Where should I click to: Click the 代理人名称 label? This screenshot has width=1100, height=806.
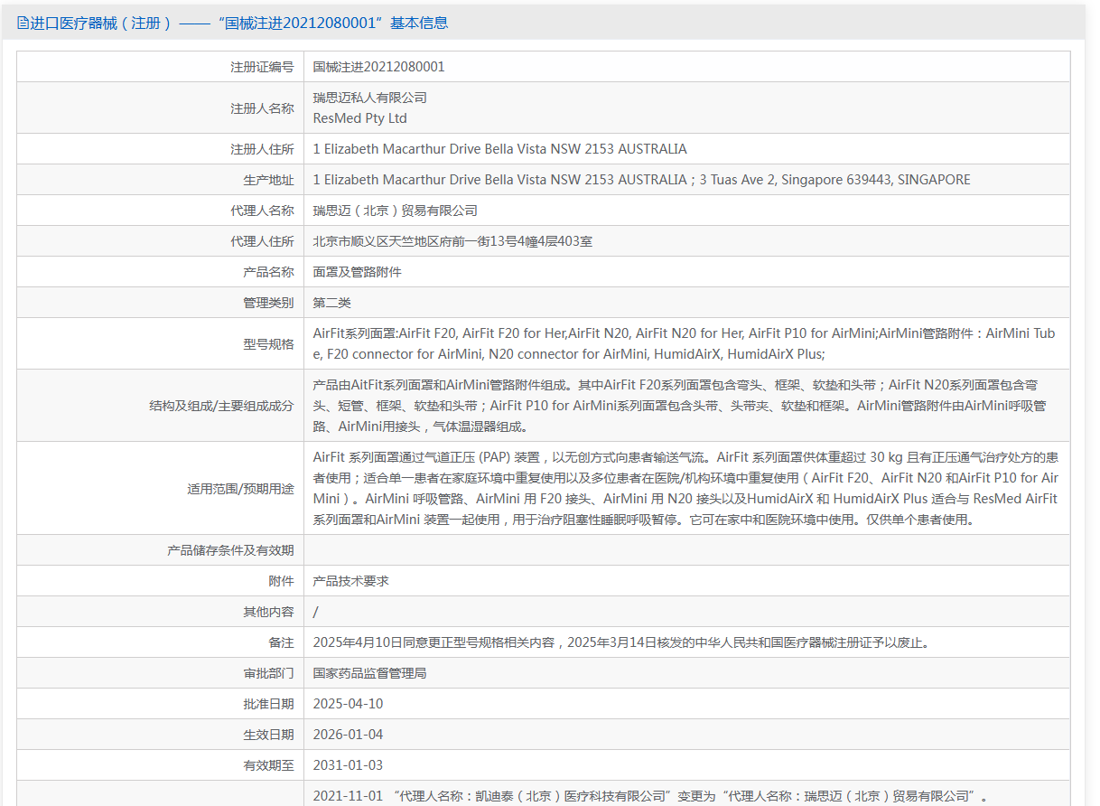pyautogui.click(x=262, y=211)
